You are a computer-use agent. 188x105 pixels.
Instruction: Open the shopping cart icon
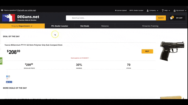[172, 18]
